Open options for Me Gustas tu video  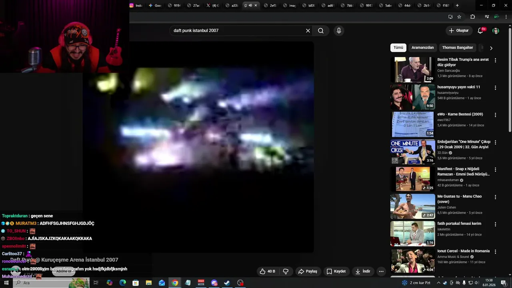495,197
